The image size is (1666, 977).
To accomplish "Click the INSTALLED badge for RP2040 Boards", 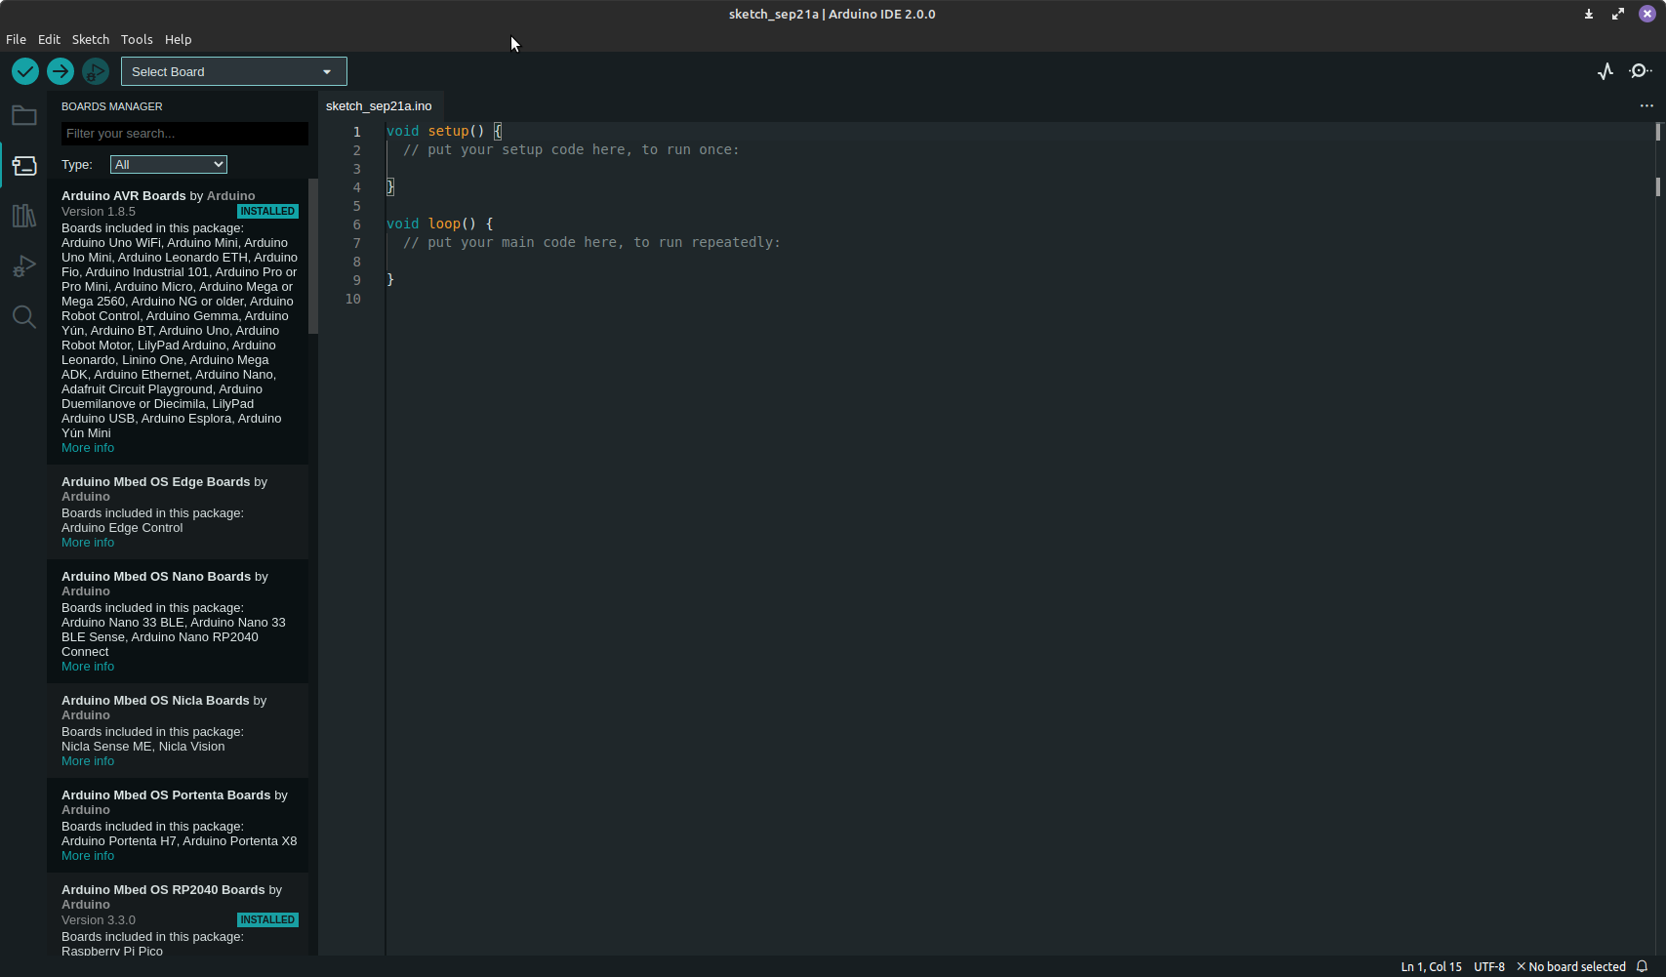I will [267, 919].
